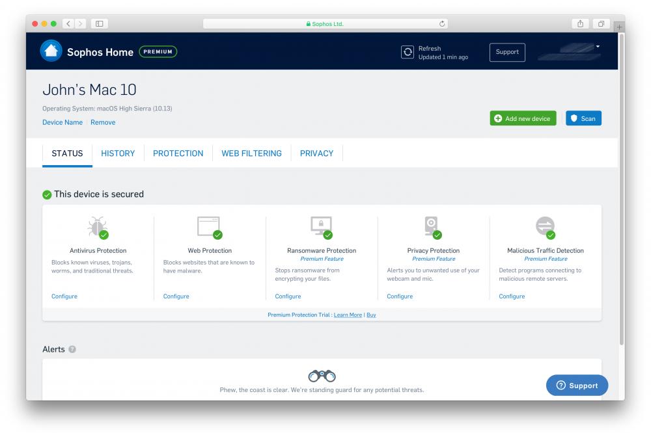Click the Antivirus Protection bug icon
This screenshot has width=651, height=433.
[98, 228]
